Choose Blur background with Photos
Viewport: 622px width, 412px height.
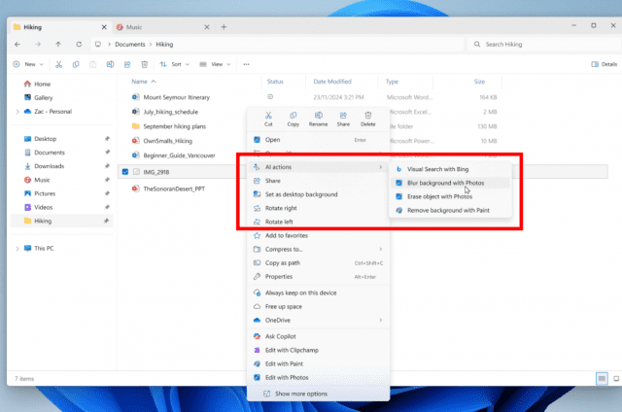click(450, 183)
